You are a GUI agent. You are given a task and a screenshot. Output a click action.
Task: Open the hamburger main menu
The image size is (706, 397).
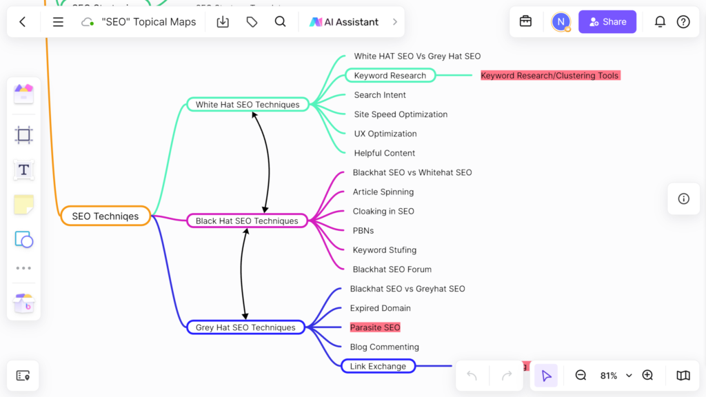[58, 22]
